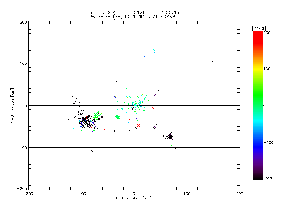Click the [m/s] colorbar unit label
Screen dimensions: 282x211
259,28
